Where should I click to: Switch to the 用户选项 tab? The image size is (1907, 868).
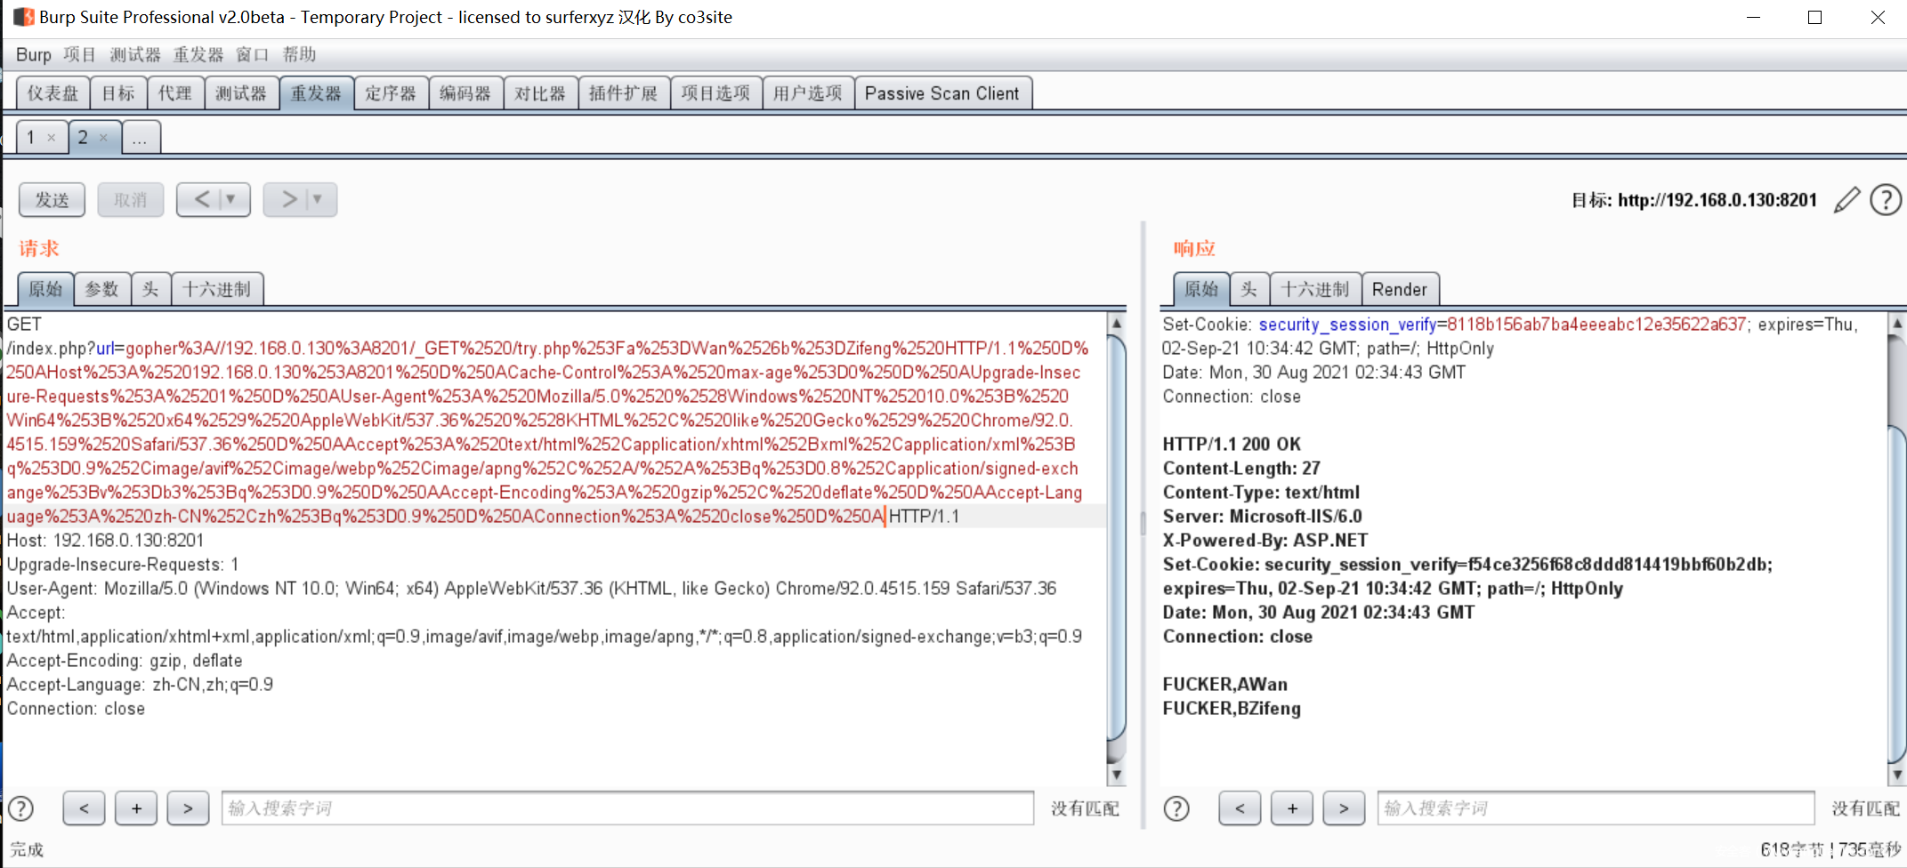pyautogui.click(x=808, y=93)
